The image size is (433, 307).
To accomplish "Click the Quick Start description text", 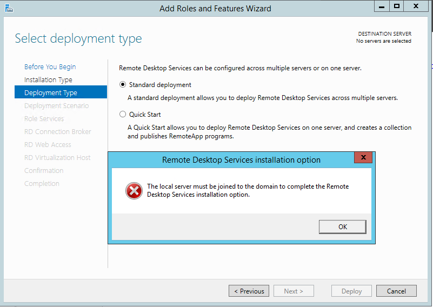I will click(x=270, y=132).
